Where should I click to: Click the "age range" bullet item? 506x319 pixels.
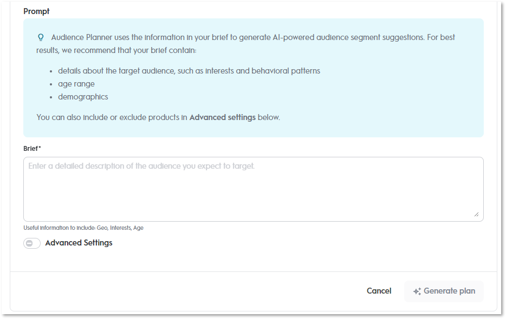tap(76, 84)
